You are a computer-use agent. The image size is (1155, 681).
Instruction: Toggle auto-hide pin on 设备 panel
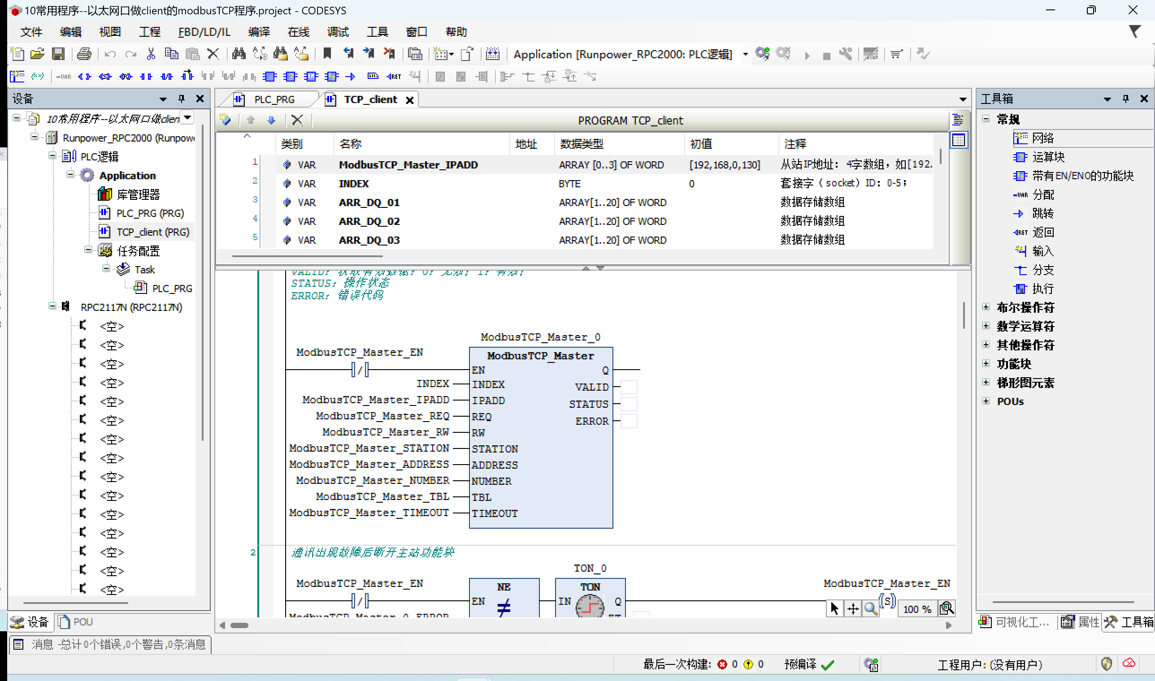point(182,99)
